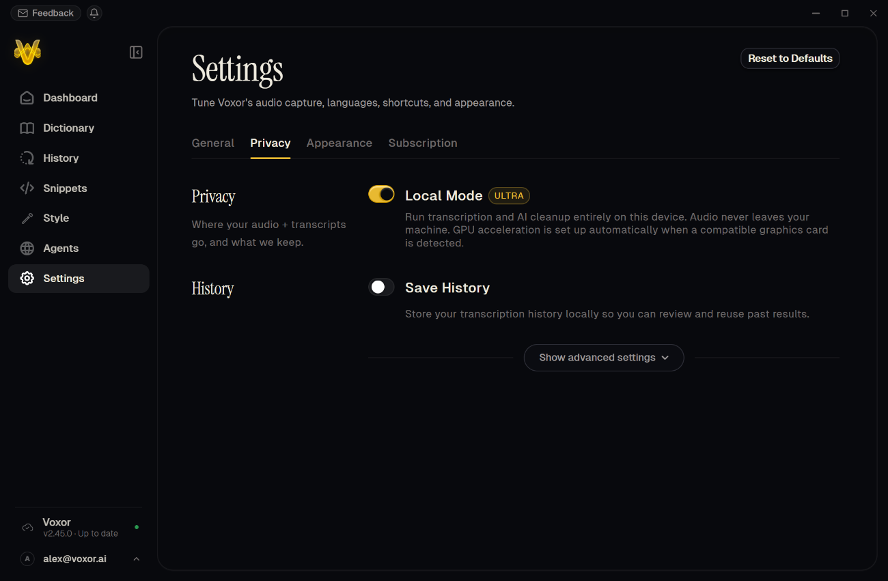
Task: Expand Show advanced settings
Action: [x=604, y=358]
